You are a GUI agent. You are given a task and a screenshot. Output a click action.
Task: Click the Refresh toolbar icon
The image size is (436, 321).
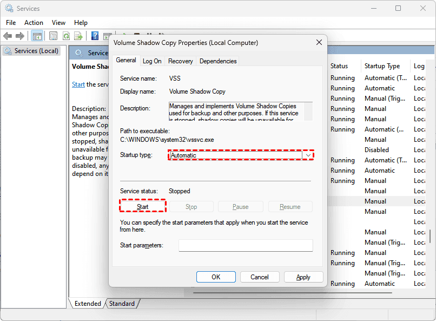click(65, 36)
